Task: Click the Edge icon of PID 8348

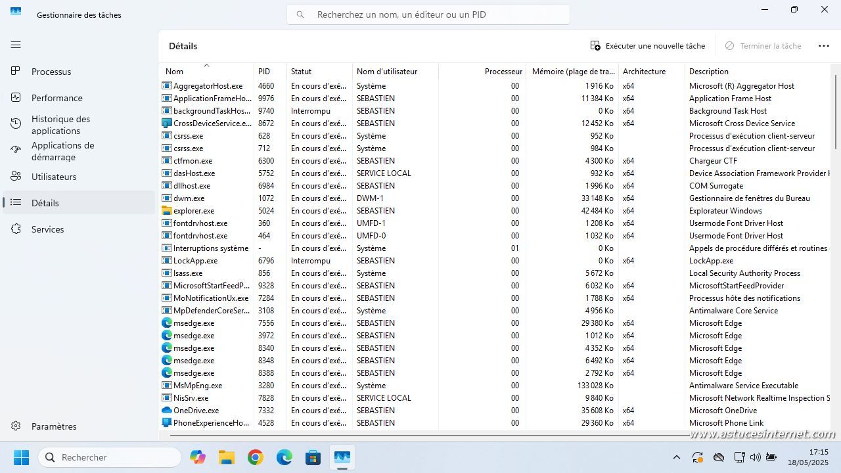Action: pos(167,361)
